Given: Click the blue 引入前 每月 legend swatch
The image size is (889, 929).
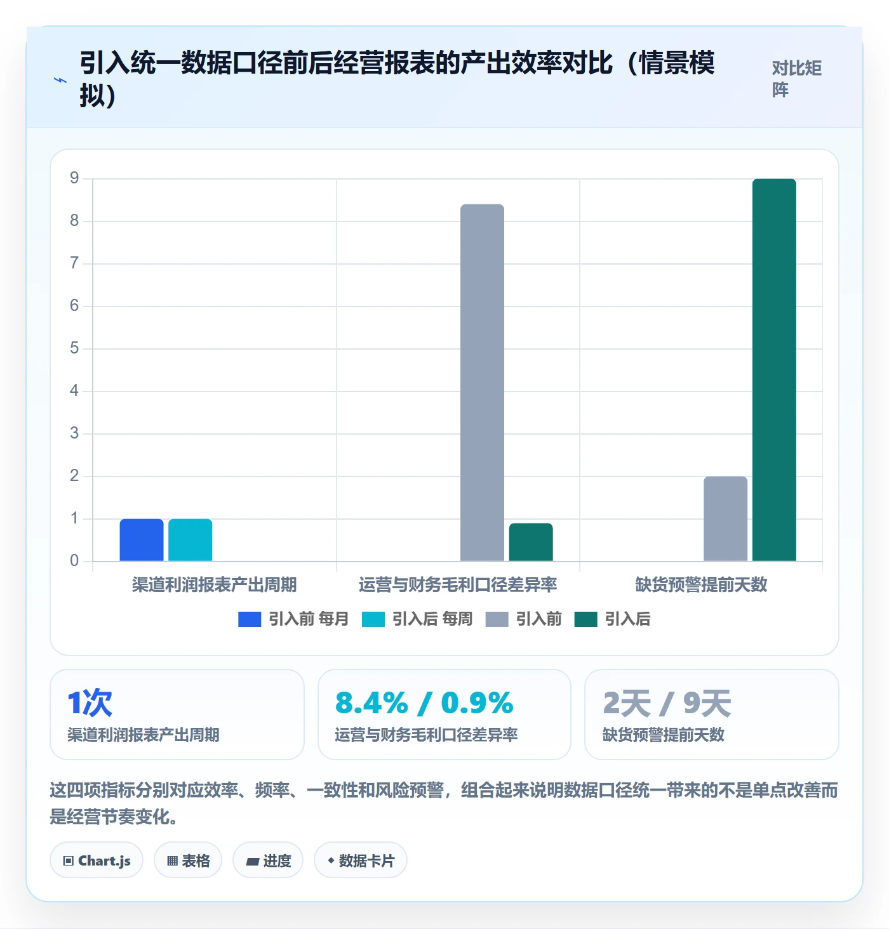Looking at the screenshot, I should (250, 619).
